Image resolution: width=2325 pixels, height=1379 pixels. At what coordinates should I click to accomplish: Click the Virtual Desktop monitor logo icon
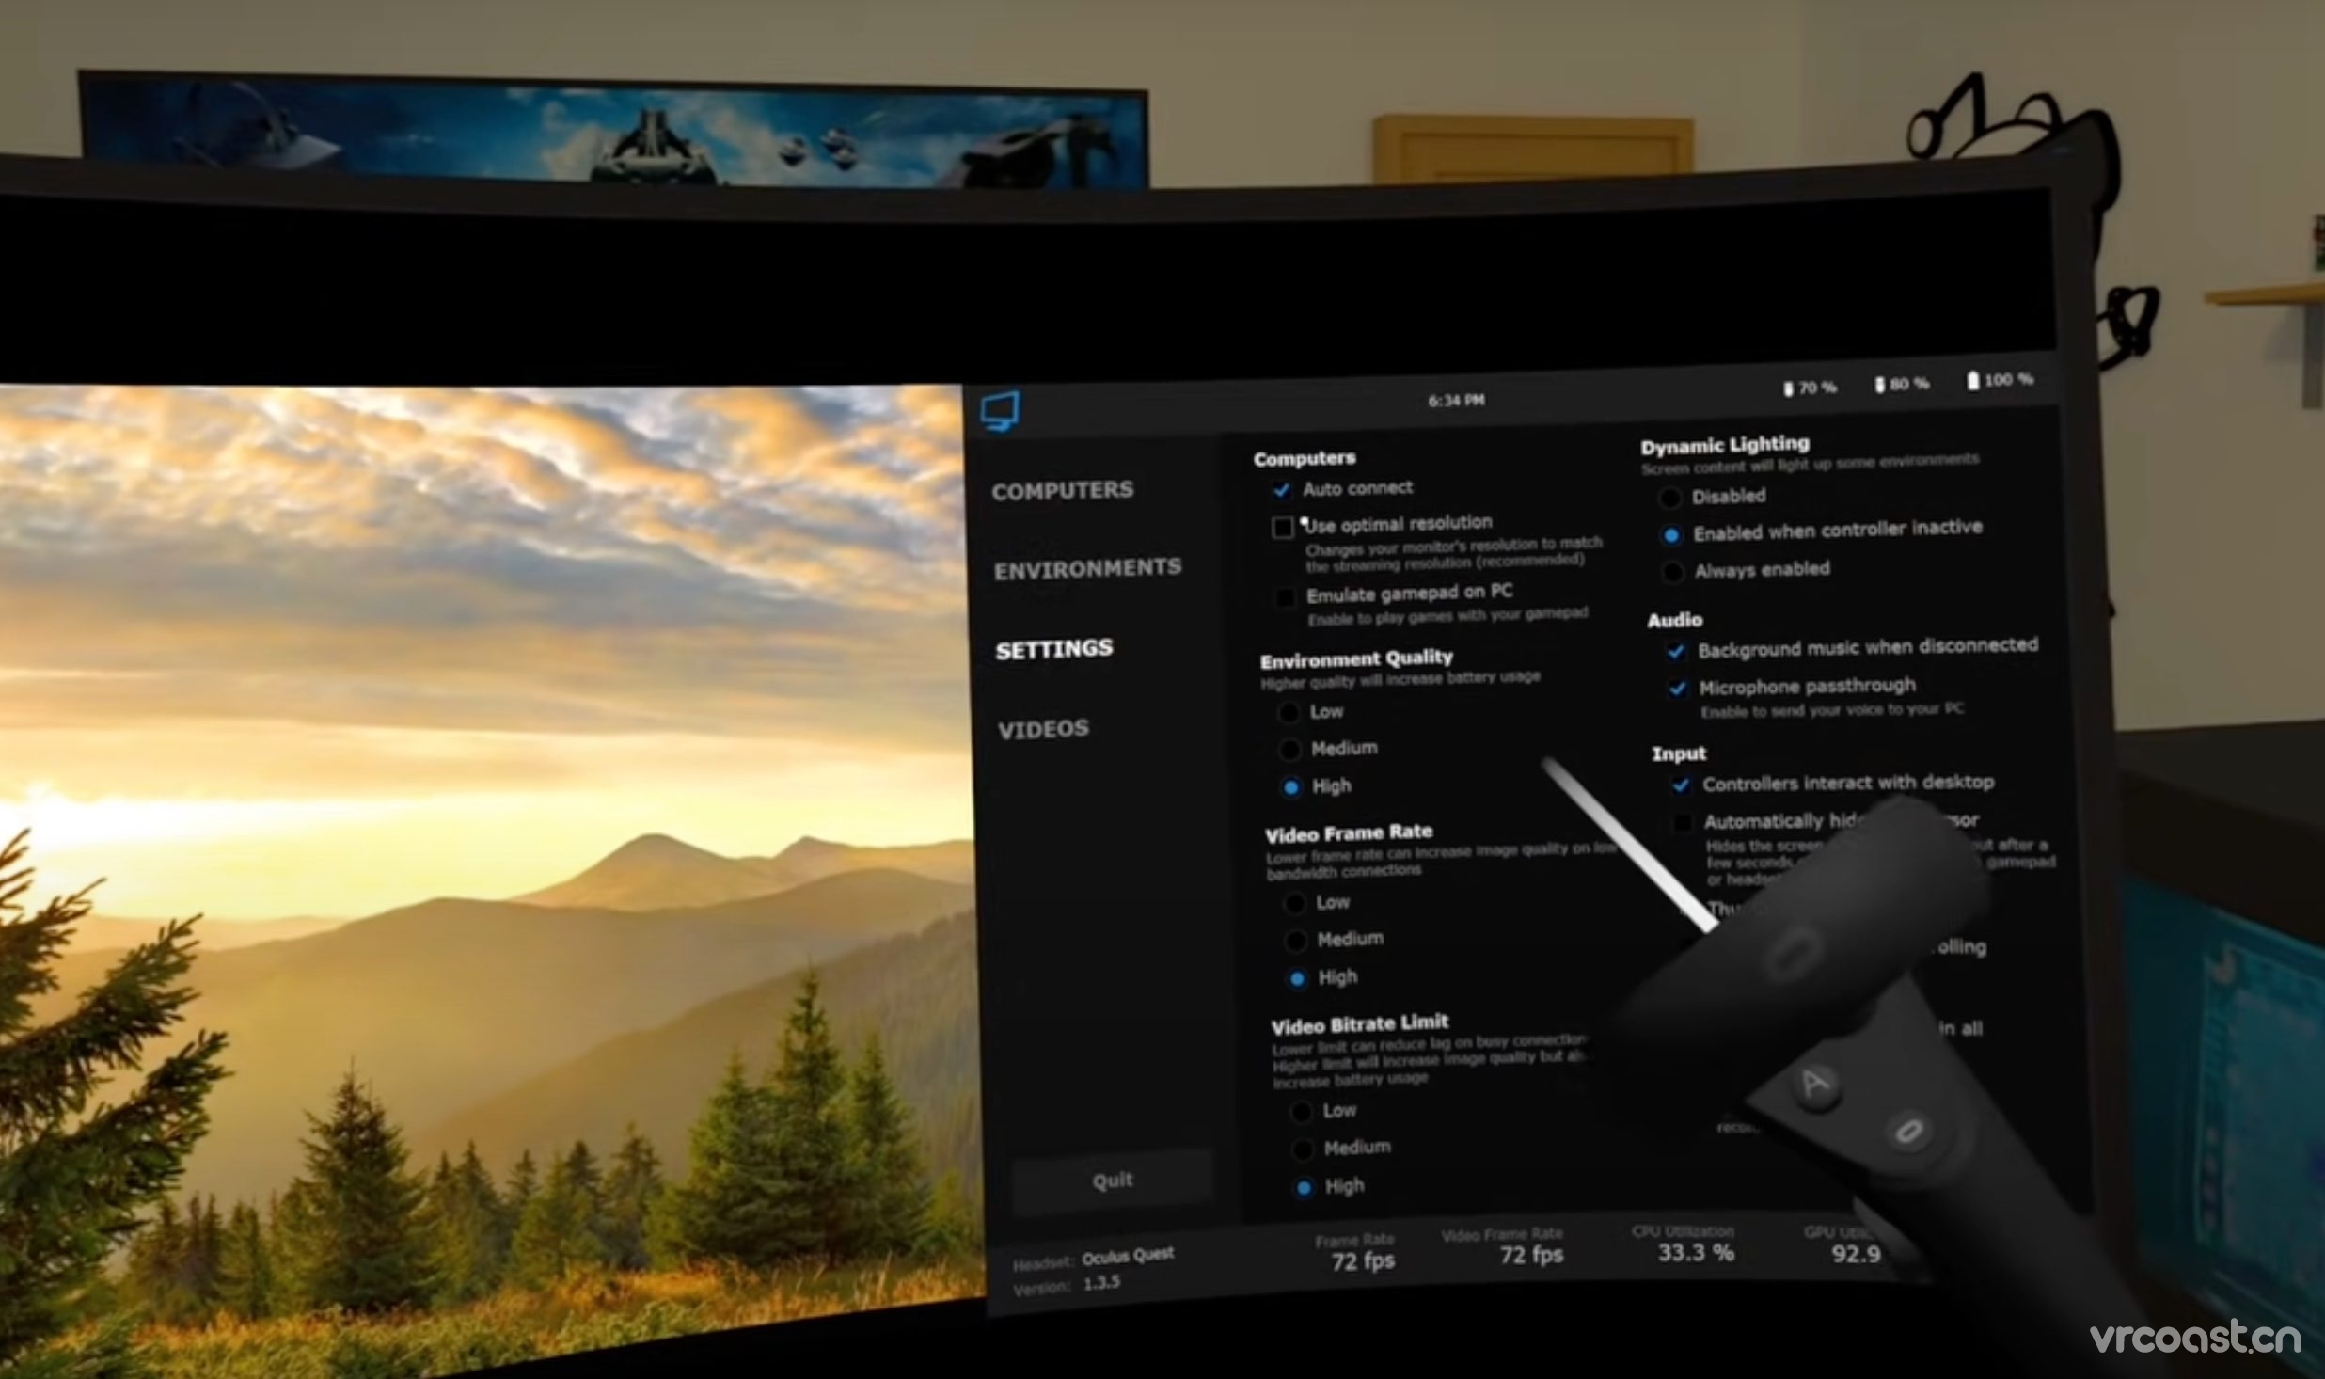(1000, 411)
